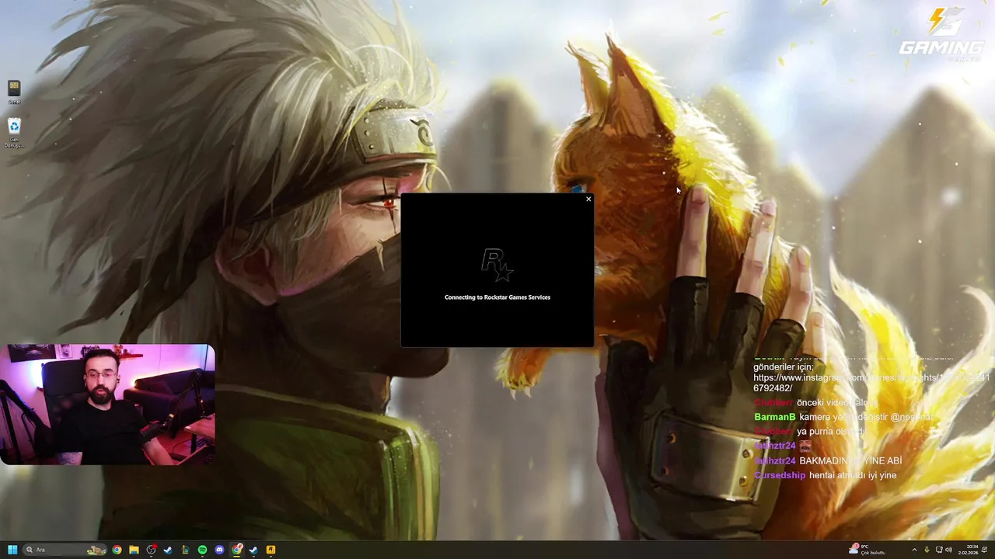
Task: Launch Spotify from the taskbar
Action: (x=202, y=550)
